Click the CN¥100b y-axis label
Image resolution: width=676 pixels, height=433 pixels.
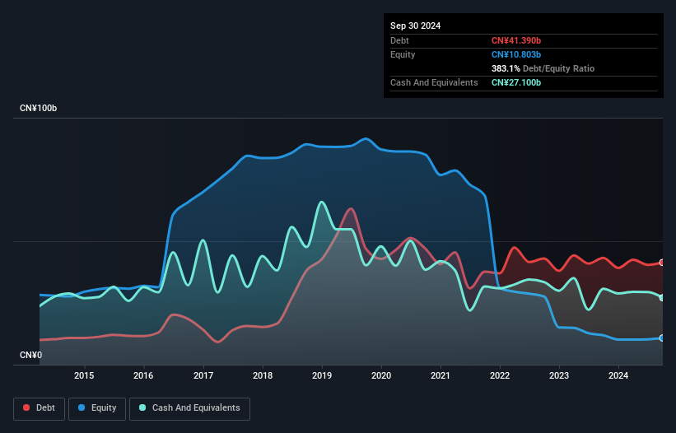pos(39,108)
